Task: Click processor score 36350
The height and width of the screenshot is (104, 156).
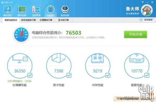Action: coord(20,71)
